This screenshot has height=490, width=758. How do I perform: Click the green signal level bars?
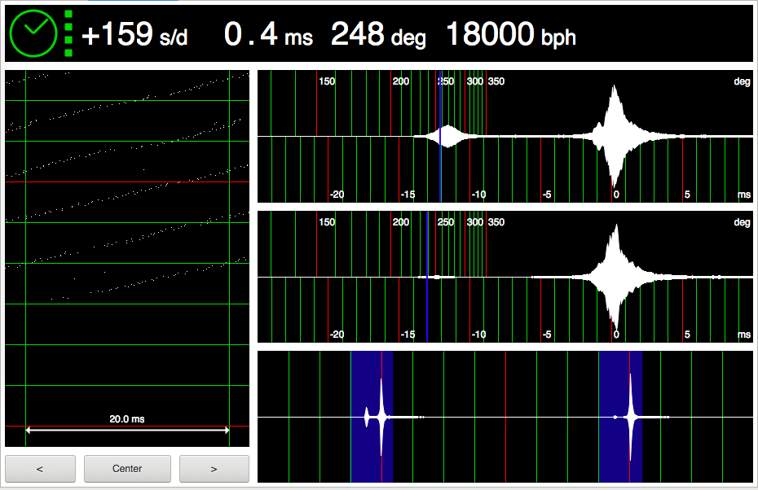68,33
